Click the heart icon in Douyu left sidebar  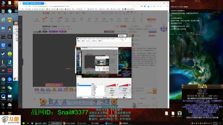(20, 18)
